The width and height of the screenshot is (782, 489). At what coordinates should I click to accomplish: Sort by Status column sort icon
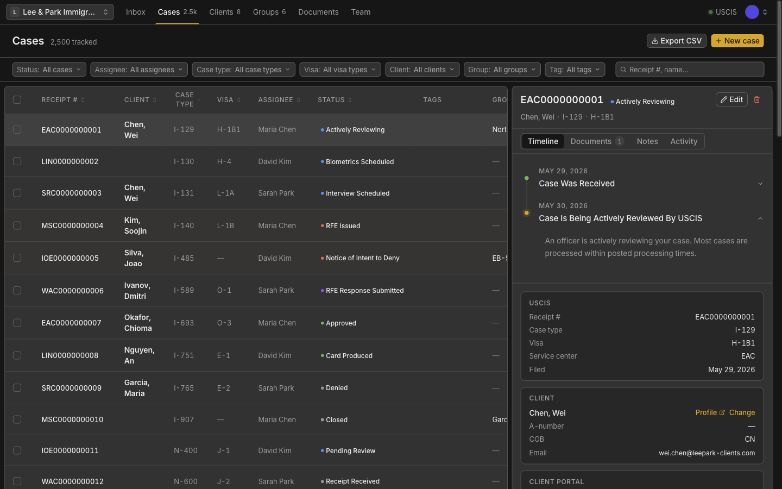coord(350,100)
